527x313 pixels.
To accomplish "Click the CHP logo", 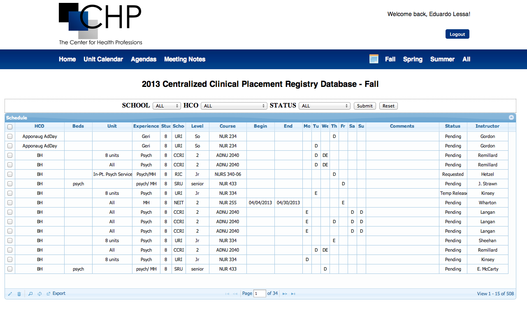I will coord(100,24).
